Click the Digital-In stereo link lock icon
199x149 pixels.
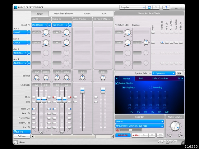tap(62, 133)
